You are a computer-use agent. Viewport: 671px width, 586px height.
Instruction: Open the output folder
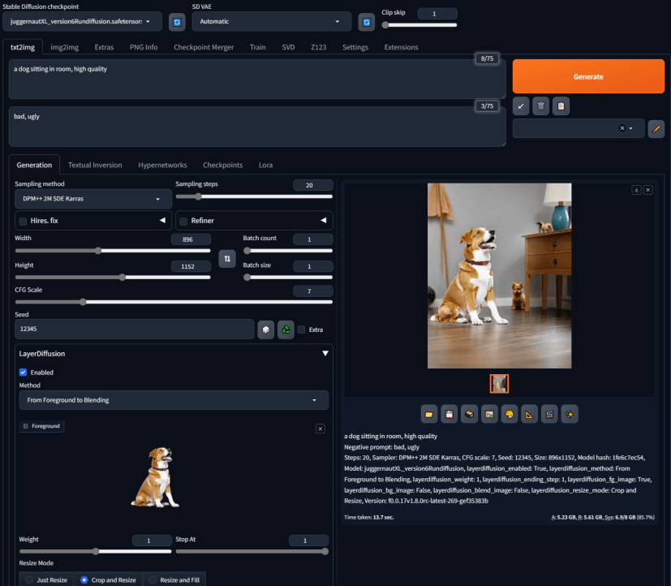click(x=428, y=414)
